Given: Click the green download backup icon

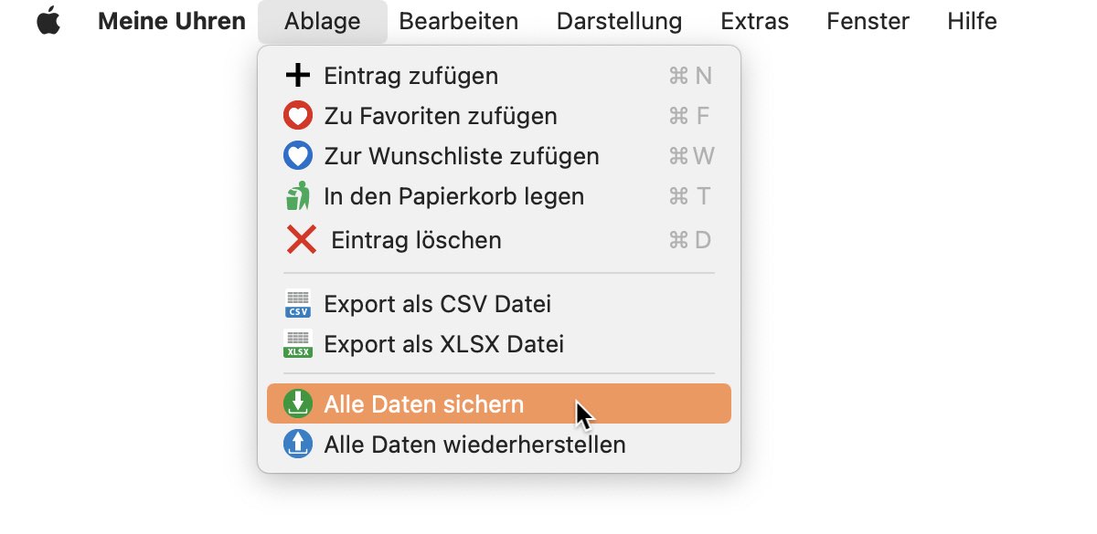Looking at the screenshot, I should (x=298, y=403).
